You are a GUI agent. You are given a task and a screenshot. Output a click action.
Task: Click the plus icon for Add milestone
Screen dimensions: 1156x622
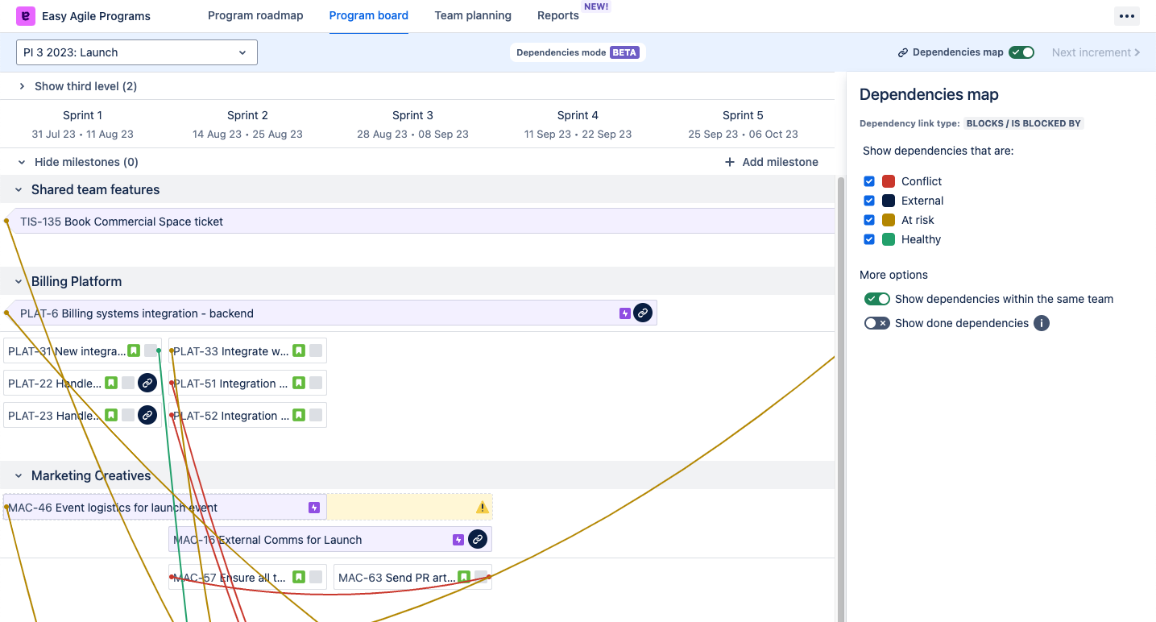click(730, 162)
